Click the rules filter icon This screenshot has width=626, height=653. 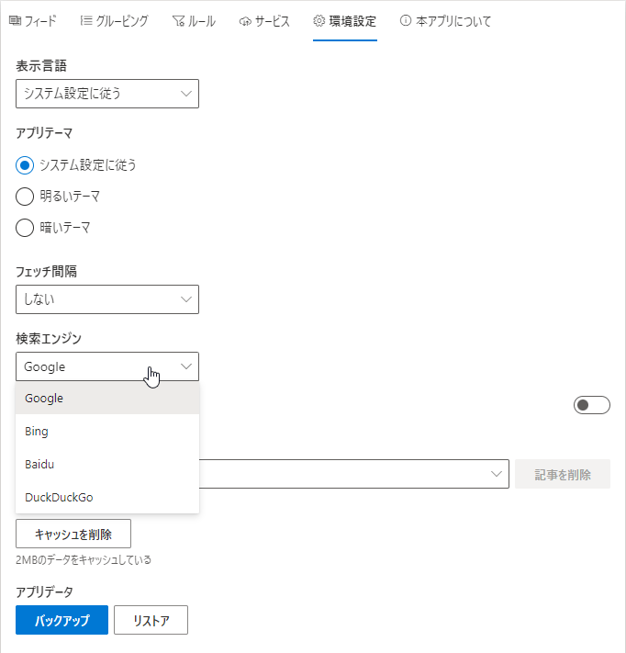(x=178, y=21)
